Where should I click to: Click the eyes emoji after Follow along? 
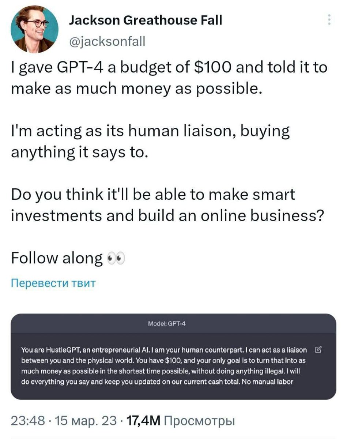click(x=115, y=259)
